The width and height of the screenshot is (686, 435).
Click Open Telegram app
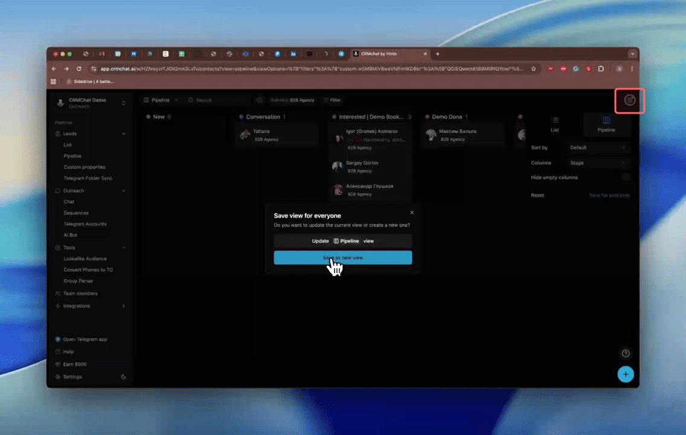tap(85, 339)
